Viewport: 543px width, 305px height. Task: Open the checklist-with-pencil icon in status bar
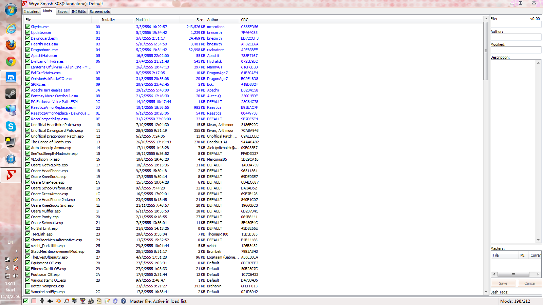[107, 301]
